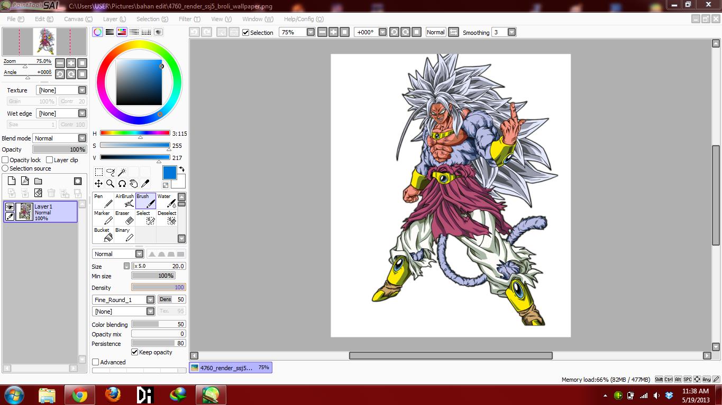Viewport: 722px width, 405px height.
Task: Create a new layer folder
Action: [38, 181]
